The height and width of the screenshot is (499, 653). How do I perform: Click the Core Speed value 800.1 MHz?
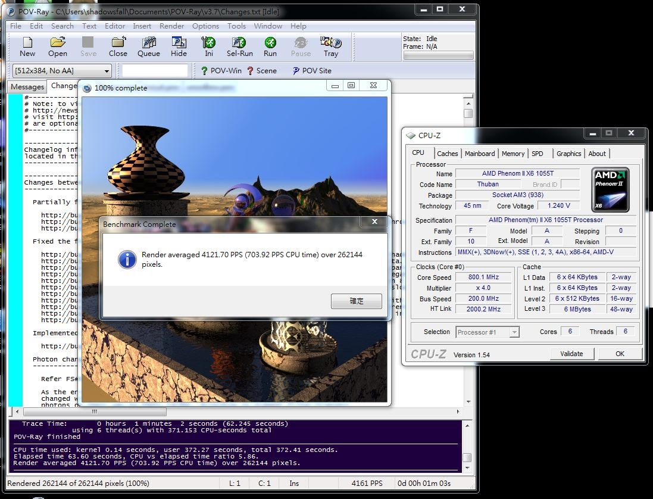(483, 277)
